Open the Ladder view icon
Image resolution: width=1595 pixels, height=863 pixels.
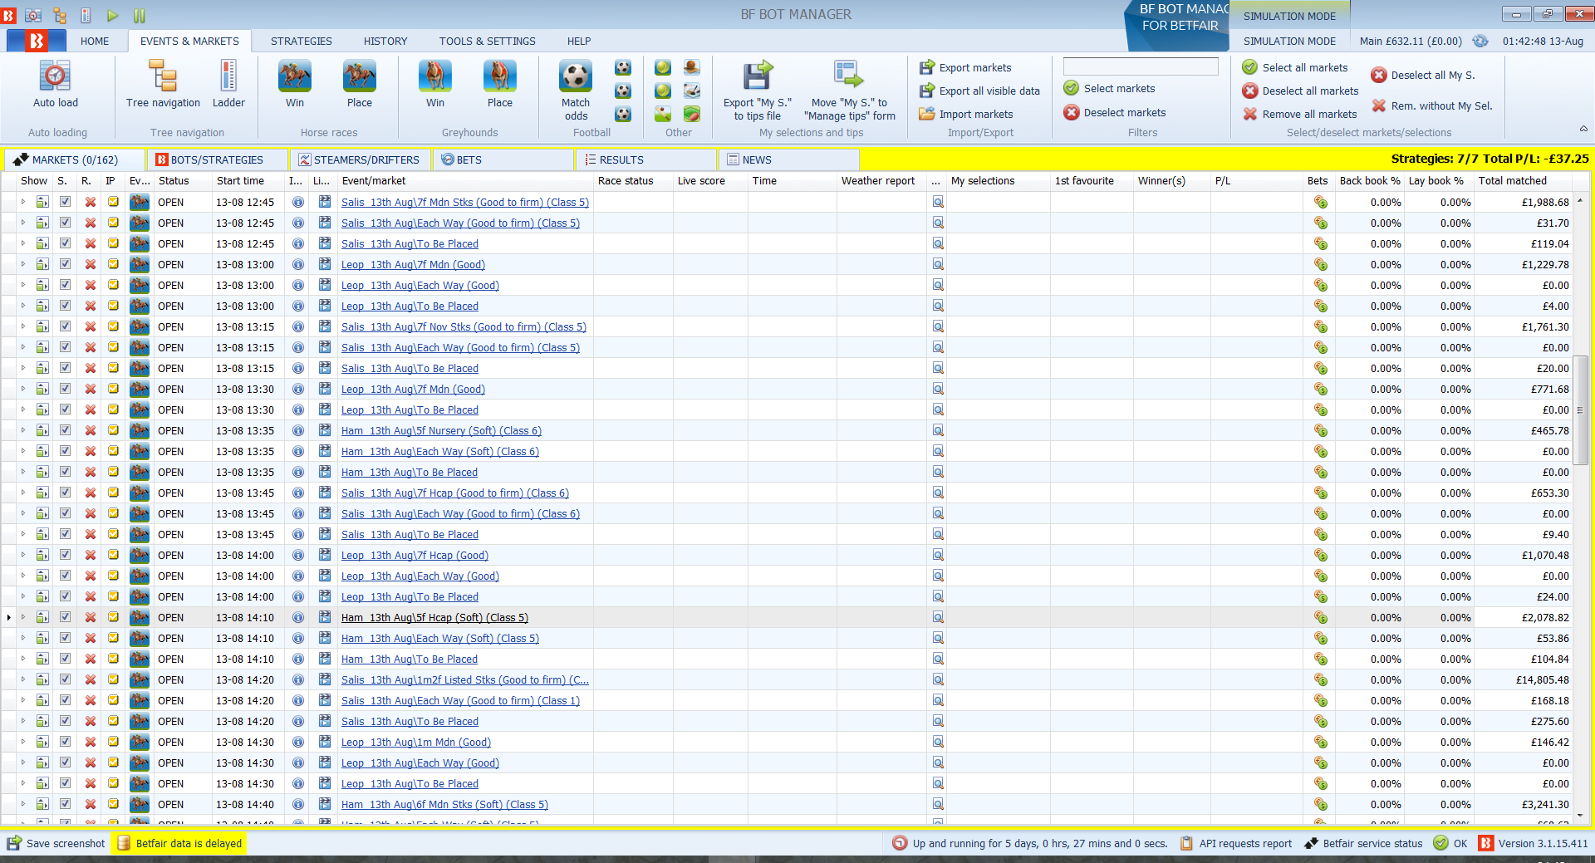pyautogui.click(x=228, y=76)
